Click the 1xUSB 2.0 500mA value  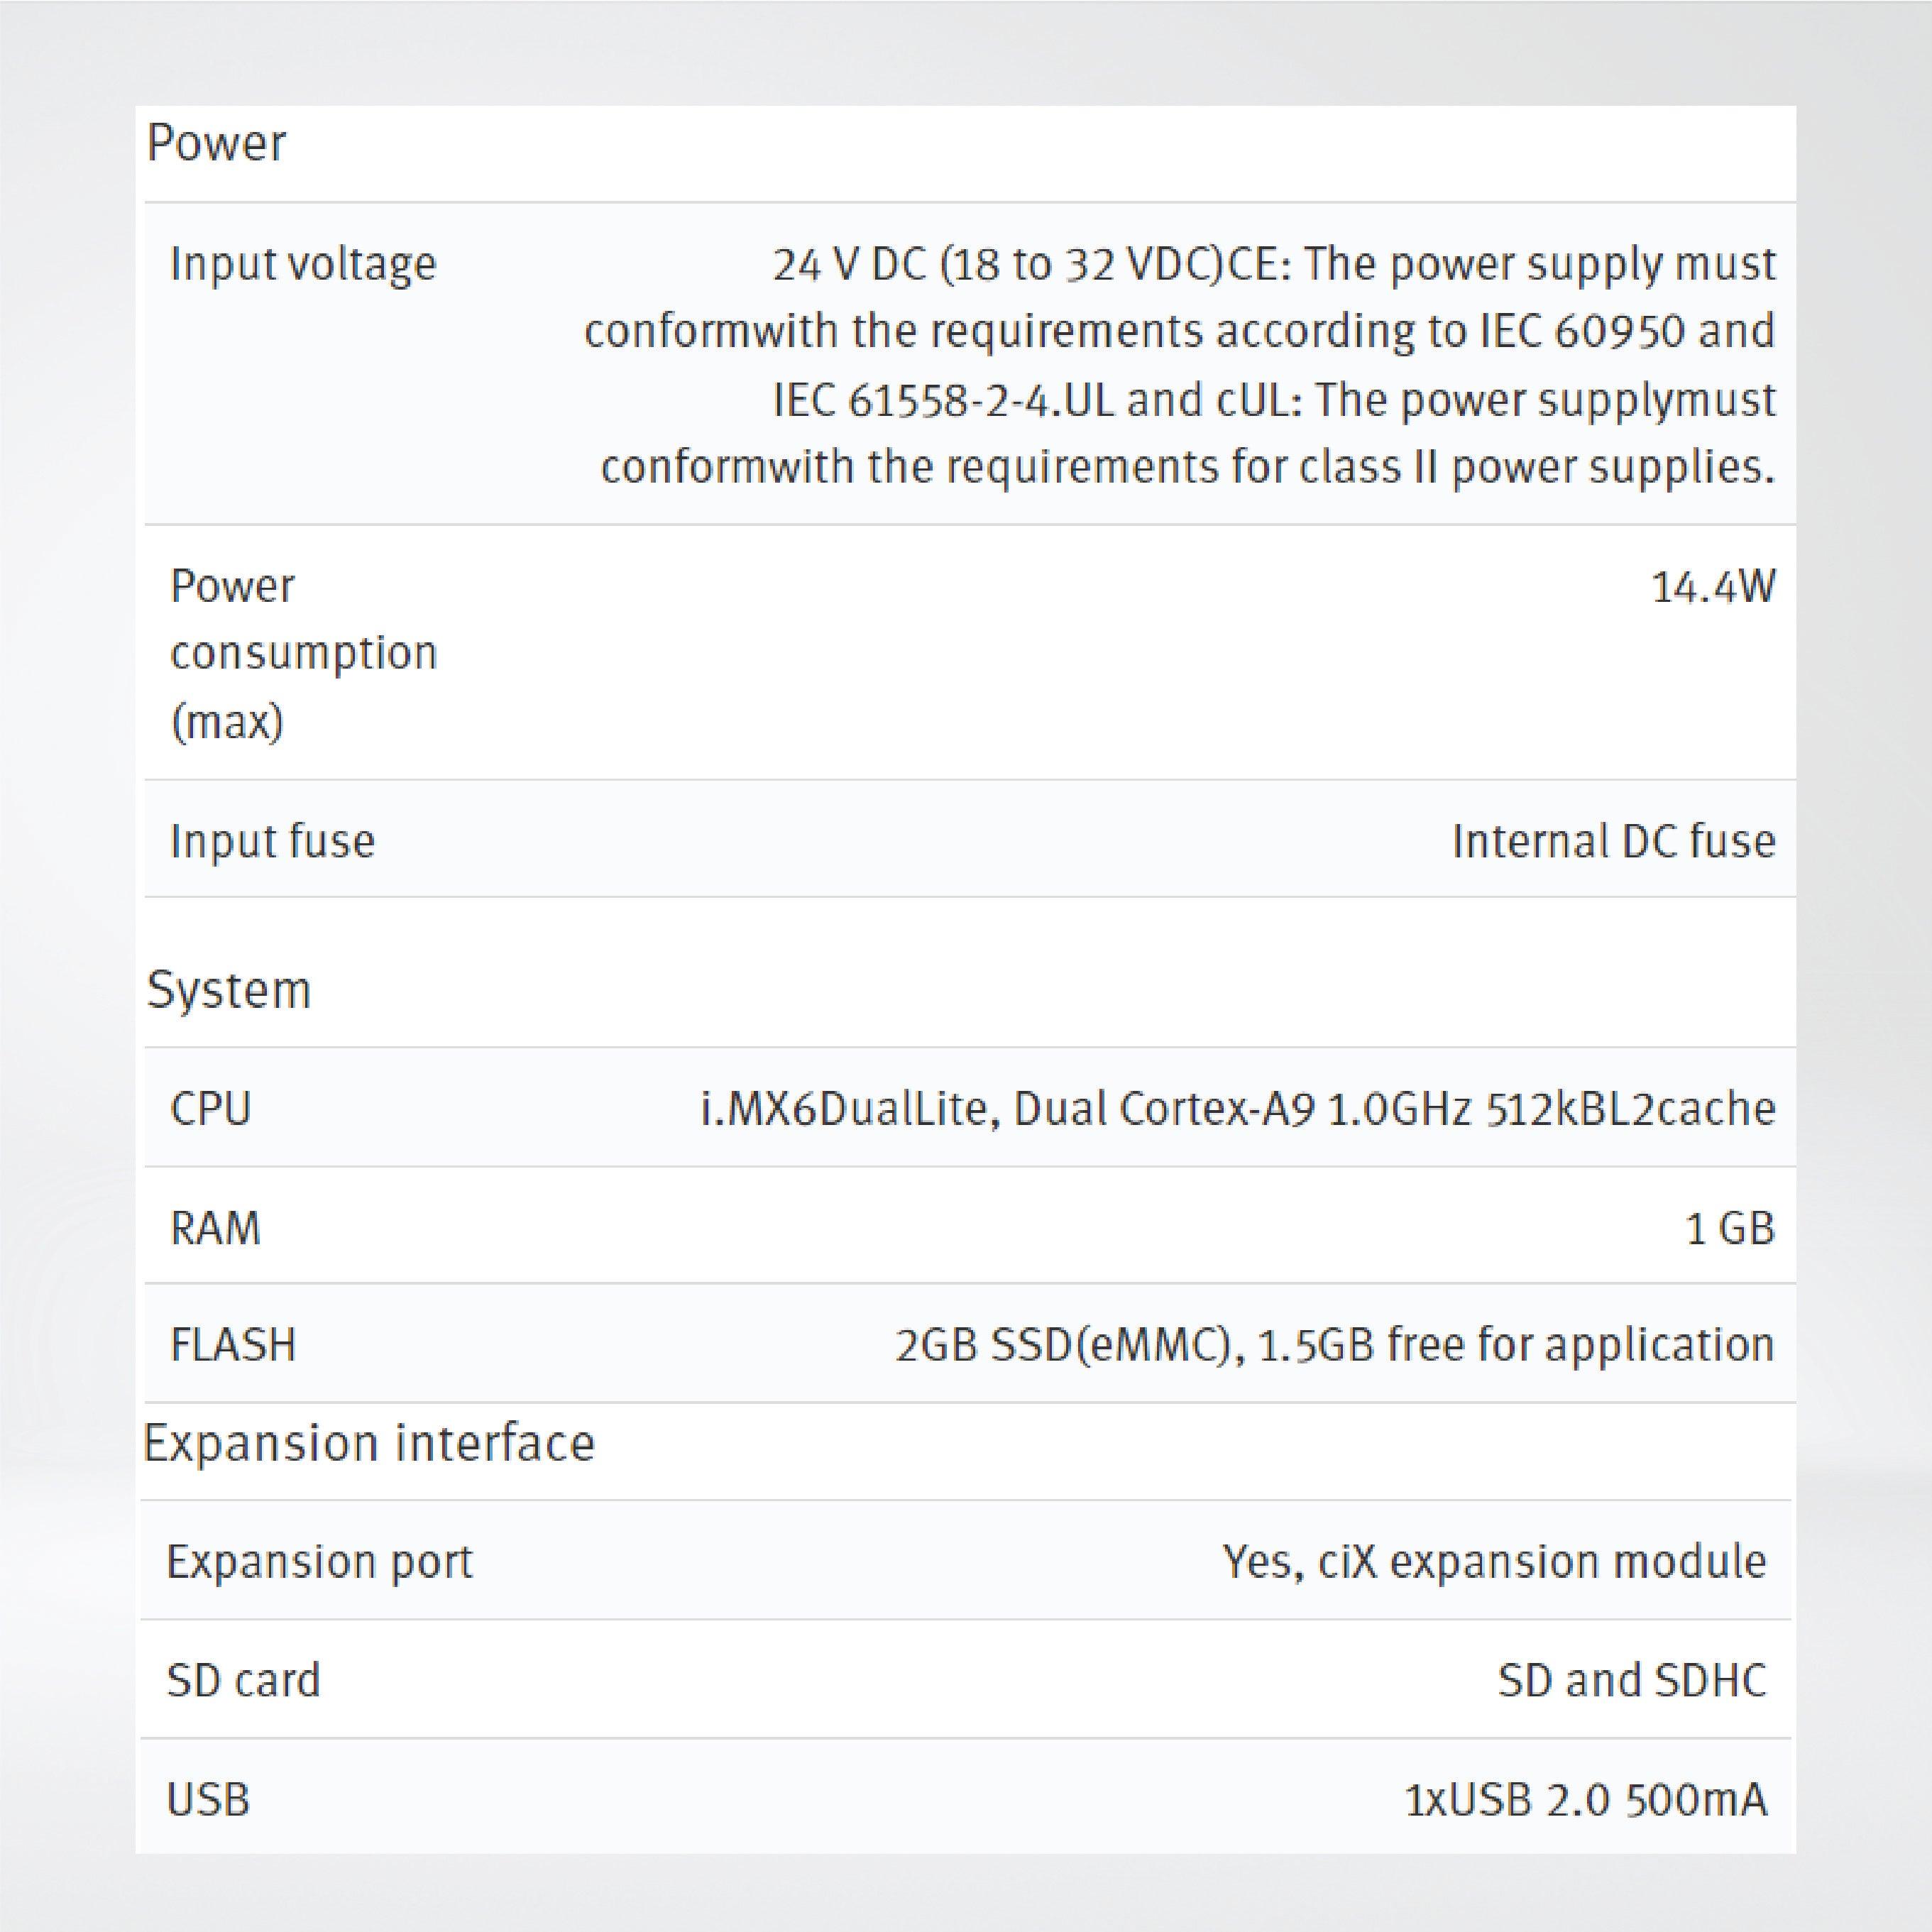pos(1585,1799)
